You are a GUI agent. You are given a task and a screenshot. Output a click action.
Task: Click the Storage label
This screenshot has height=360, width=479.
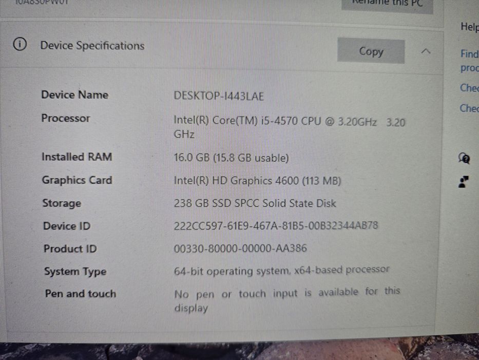tap(62, 203)
